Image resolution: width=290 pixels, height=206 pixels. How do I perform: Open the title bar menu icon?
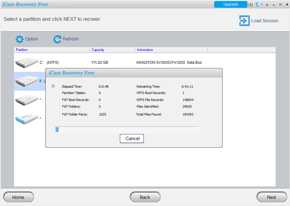click(x=267, y=5)
